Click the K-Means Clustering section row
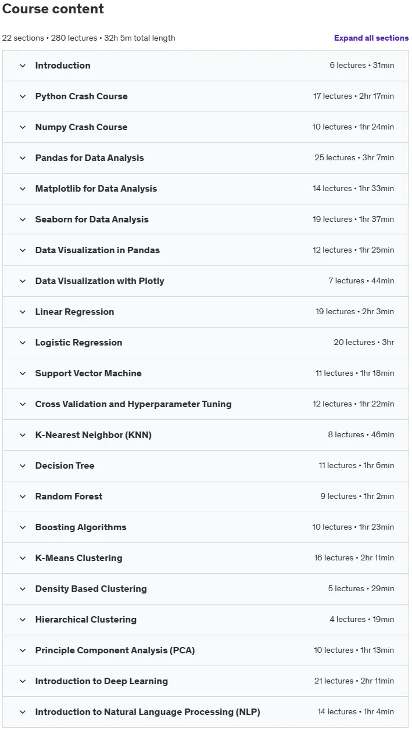The width and height of the screenshot is (412, 730). click(206, 558)
